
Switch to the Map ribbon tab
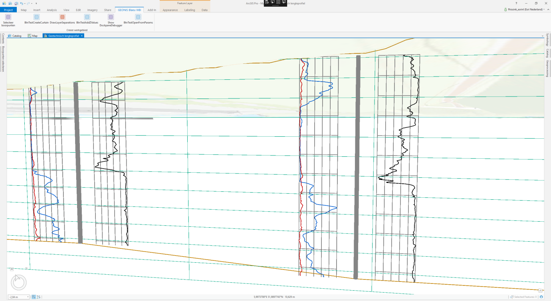click(x=24, y=10)
